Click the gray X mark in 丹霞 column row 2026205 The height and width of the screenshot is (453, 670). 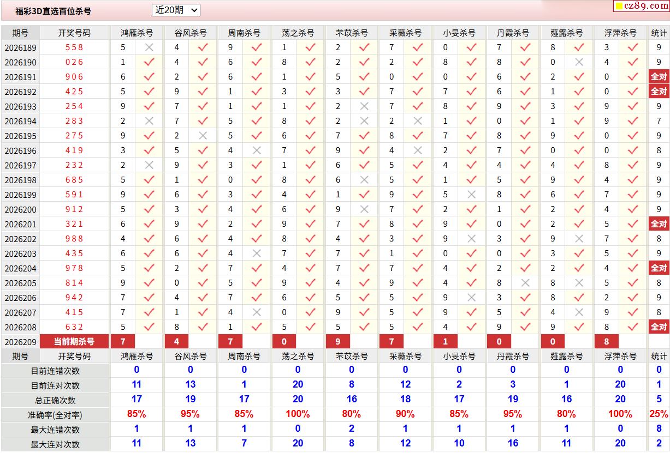[x=525, y=283]
